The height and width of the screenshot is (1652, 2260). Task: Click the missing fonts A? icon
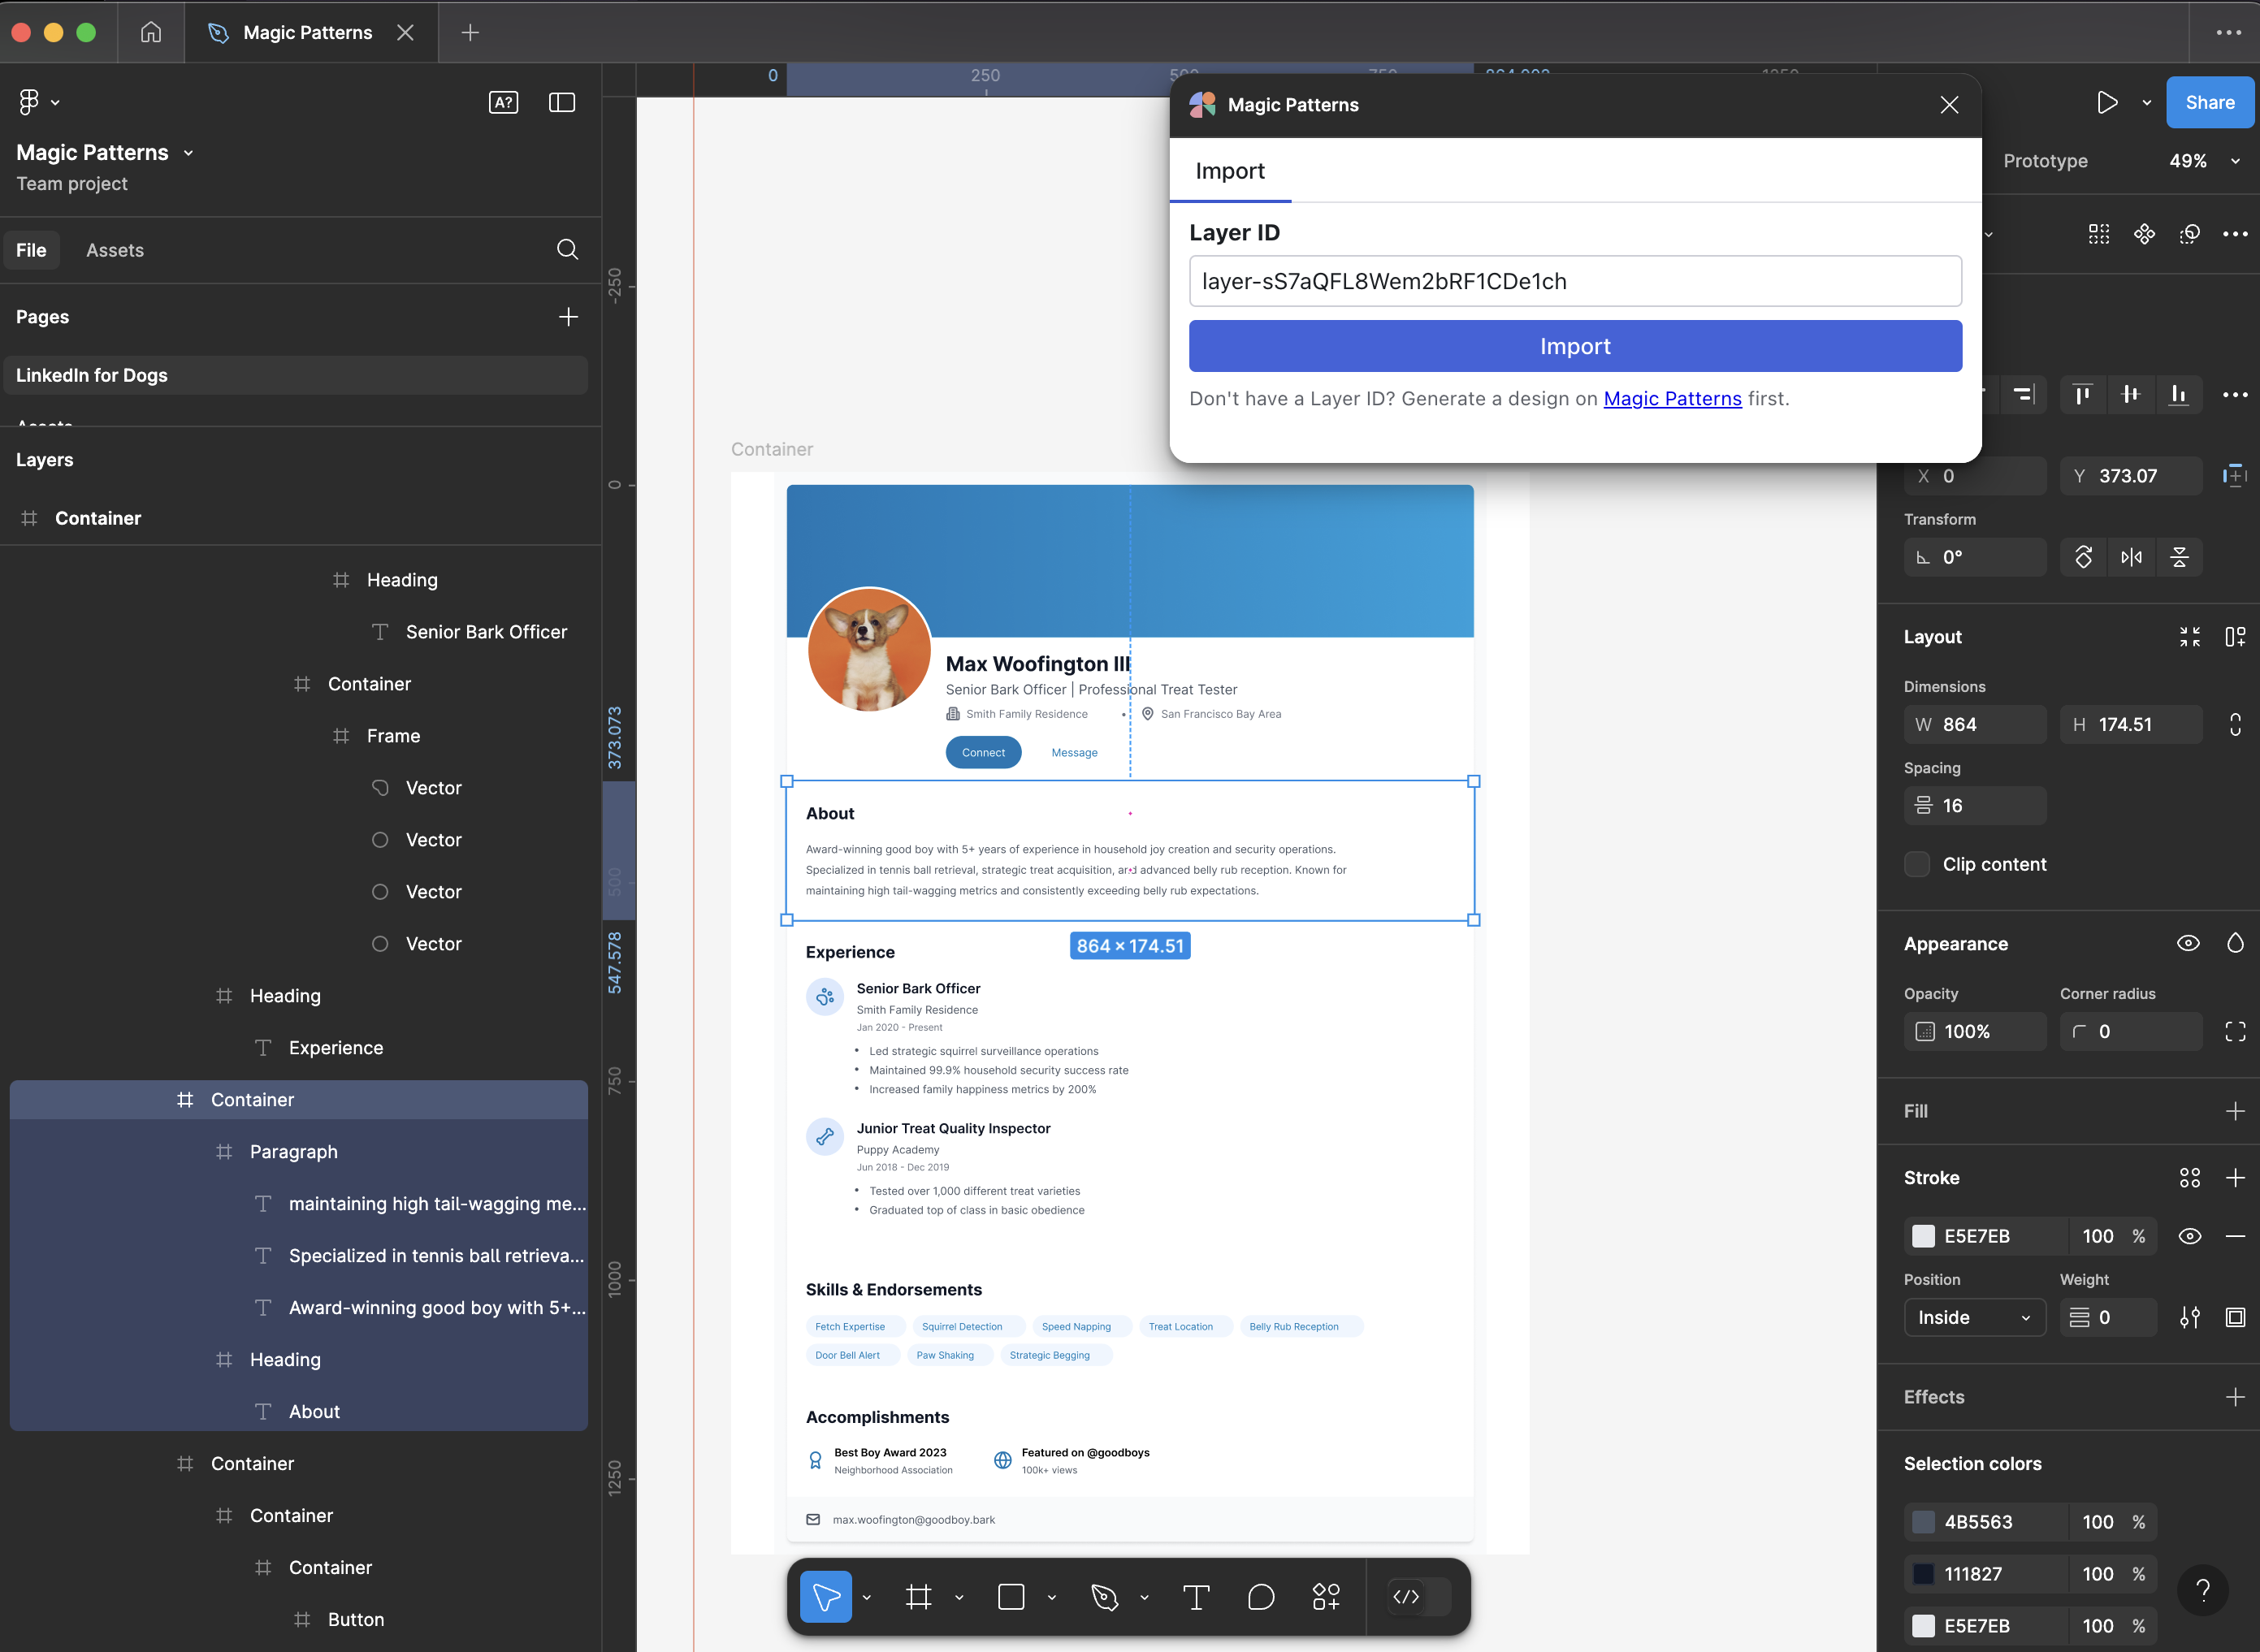[x=503, y=102]
